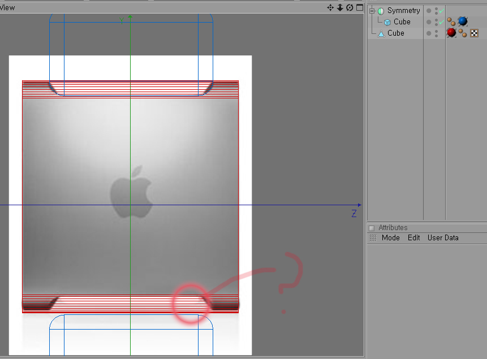Click the child Cube layer dot

click(429, 22)
